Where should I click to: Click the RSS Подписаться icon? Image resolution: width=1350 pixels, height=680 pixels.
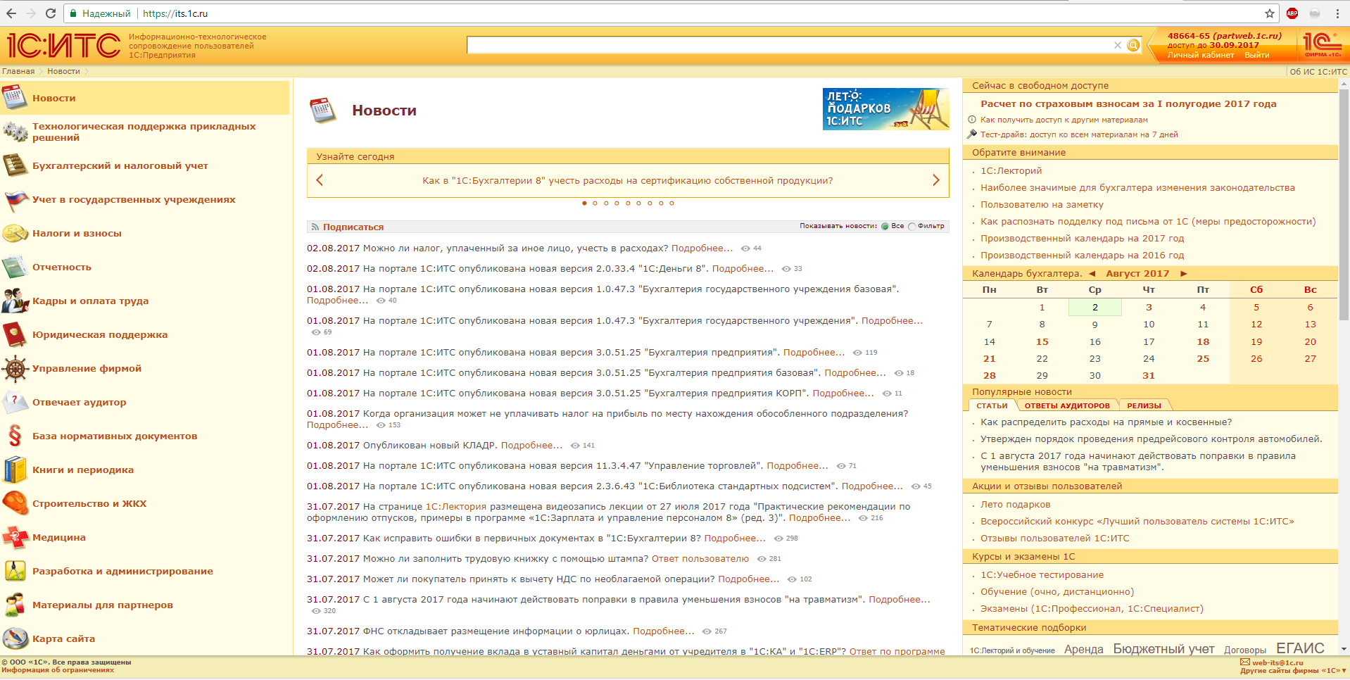(315, 227)
